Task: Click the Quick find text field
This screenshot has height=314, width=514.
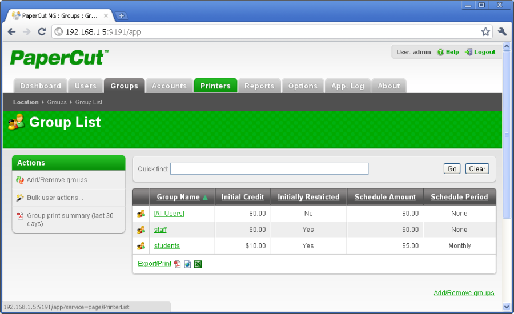Action: [269, 169]
